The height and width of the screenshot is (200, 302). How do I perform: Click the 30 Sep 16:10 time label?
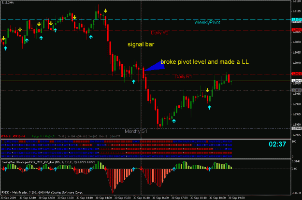tap(142, 198)
